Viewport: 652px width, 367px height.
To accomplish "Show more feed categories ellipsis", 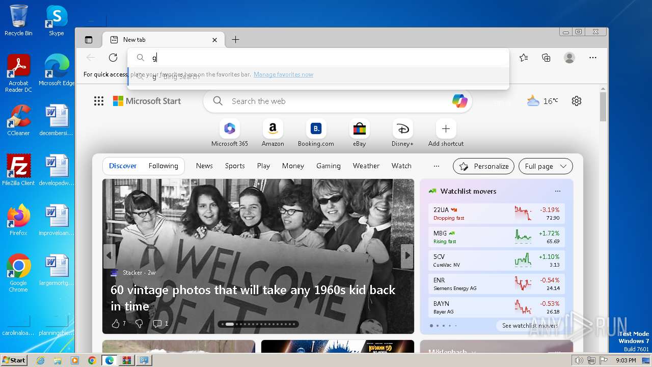I will [x=436, y=166].
